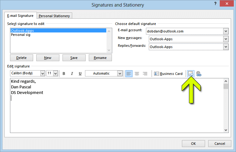Center the signature text

[x=137, y=74]
